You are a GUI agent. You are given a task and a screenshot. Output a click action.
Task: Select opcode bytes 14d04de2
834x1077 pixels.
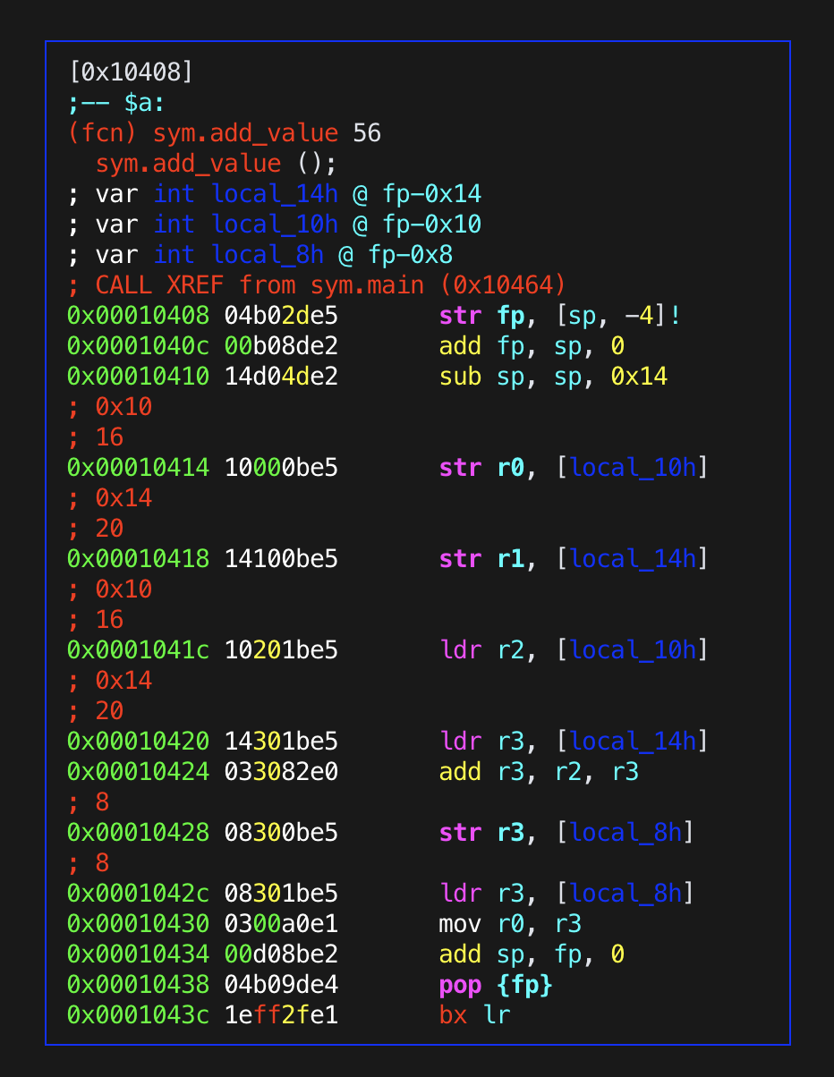(x=282, y=377)
